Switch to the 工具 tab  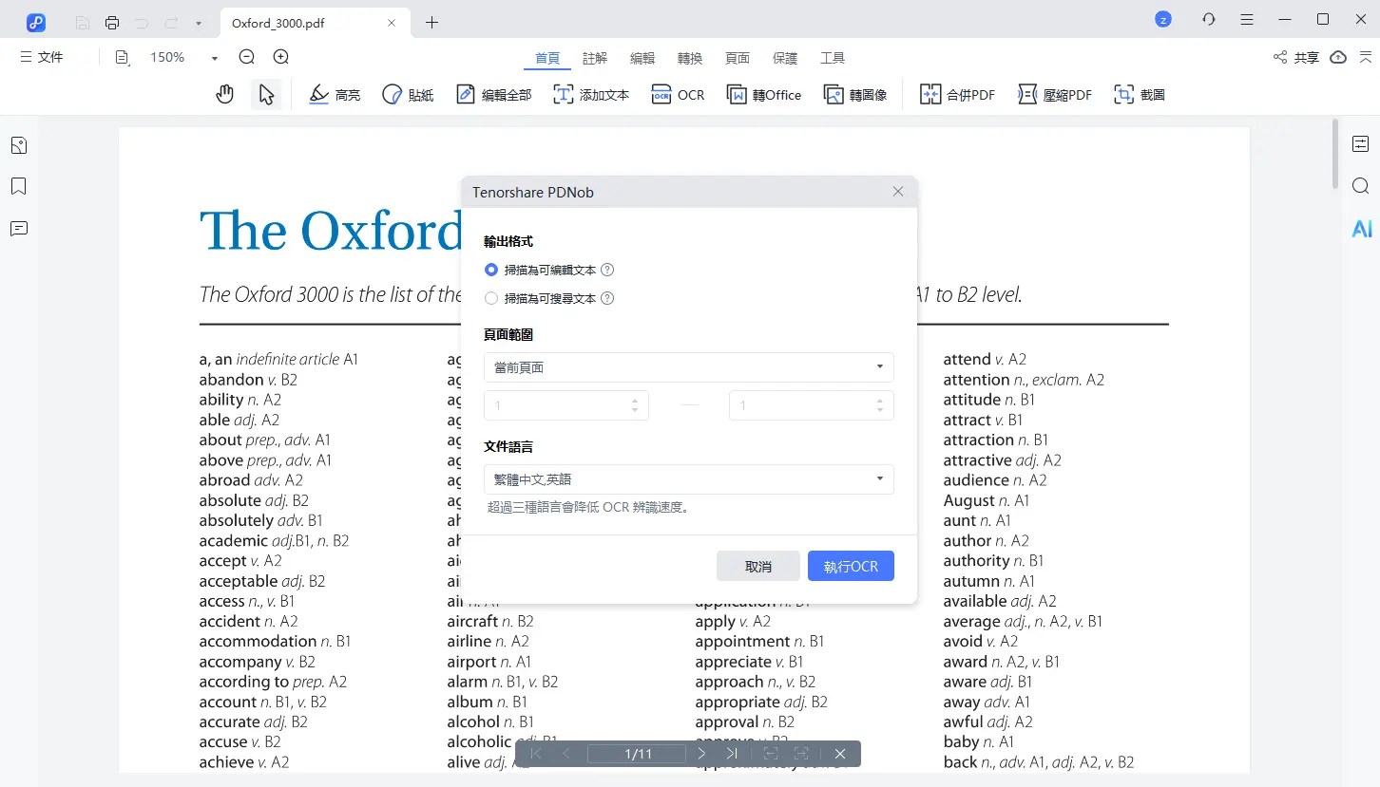(x=833, y=58)
